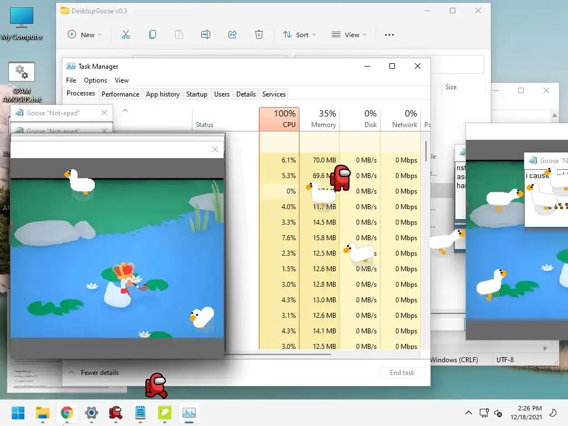Click the Task Manager taskbar icon
The width and height of the screenshot is (568, 426).
pyautogui.click(x=189, y=413)
